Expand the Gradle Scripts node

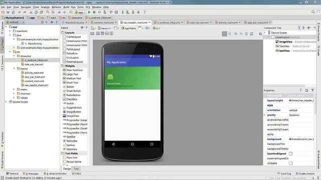pyautogui.click(x=6, y=102)
